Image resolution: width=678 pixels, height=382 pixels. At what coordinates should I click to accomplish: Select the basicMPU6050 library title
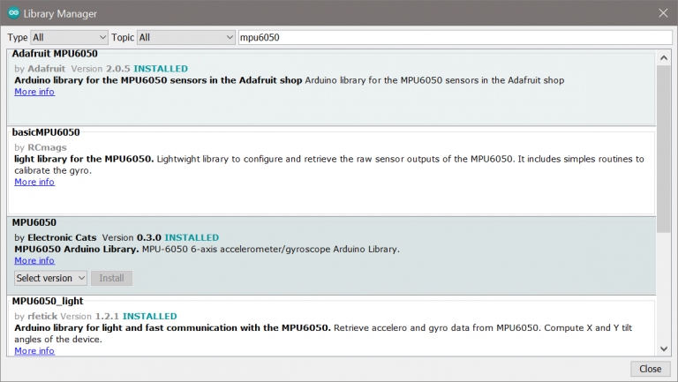46,132
